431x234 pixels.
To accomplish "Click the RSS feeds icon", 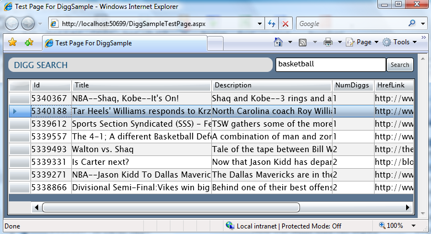I will tap(303, 43).
